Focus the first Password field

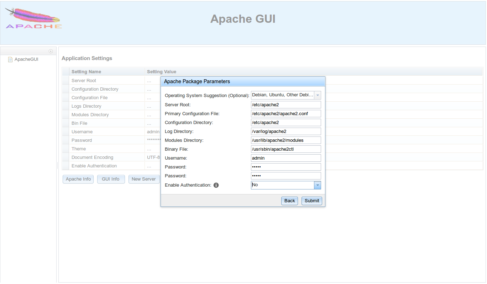pos(286,167)
